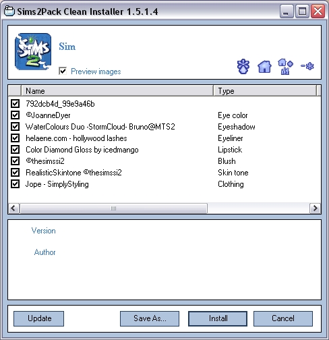Click the flower/paw icon in header
The image size is (329, 340).
[243, 66]
